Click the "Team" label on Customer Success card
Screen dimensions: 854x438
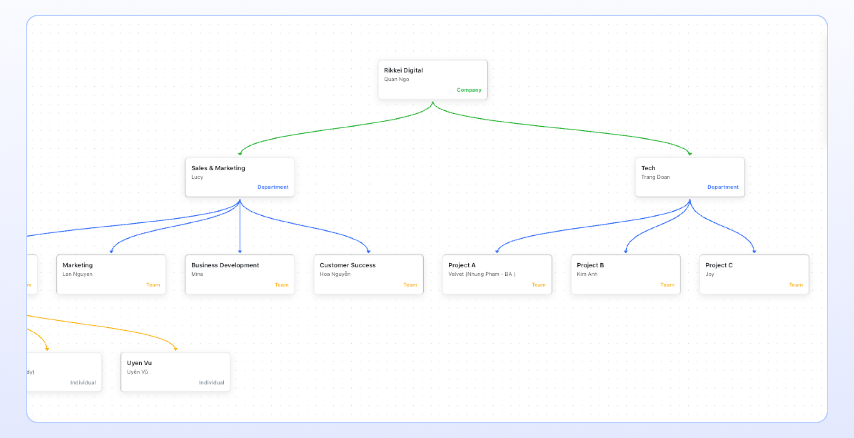point(410,285)
